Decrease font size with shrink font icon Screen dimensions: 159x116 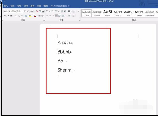tap(28, 11)
